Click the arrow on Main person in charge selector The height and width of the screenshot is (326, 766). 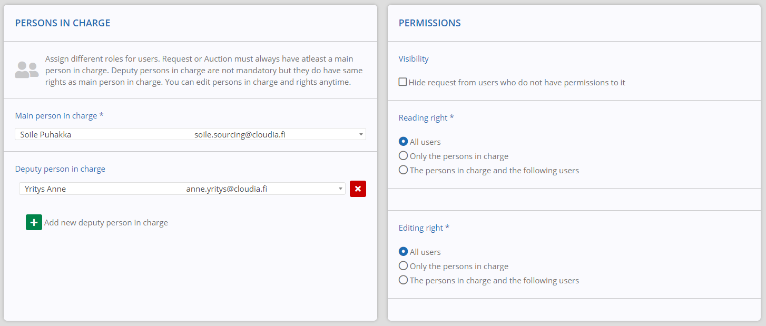361,134
